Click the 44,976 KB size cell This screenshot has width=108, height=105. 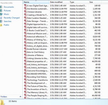point(96,61)
